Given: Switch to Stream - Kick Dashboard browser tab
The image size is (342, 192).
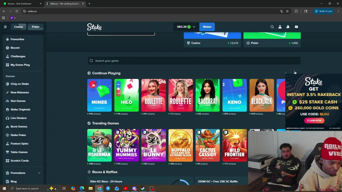Looking at the screenshot, I should point(22,4).
